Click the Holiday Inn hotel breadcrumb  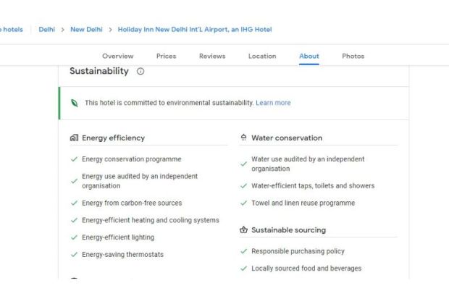pyautogui.click(x=195, y=30)
